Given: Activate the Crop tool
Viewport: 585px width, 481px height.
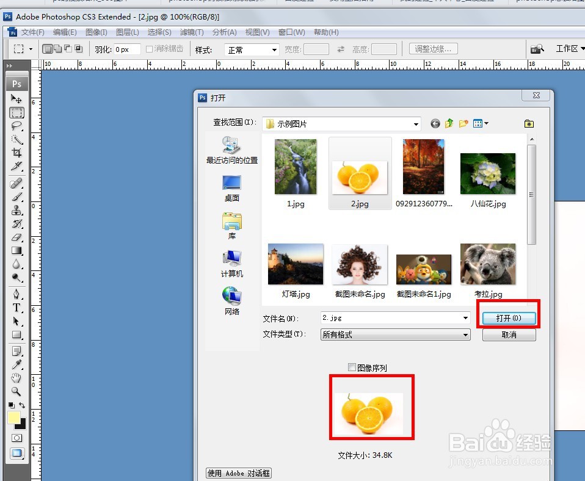Looking at the screenshot, I should [16, 153].
